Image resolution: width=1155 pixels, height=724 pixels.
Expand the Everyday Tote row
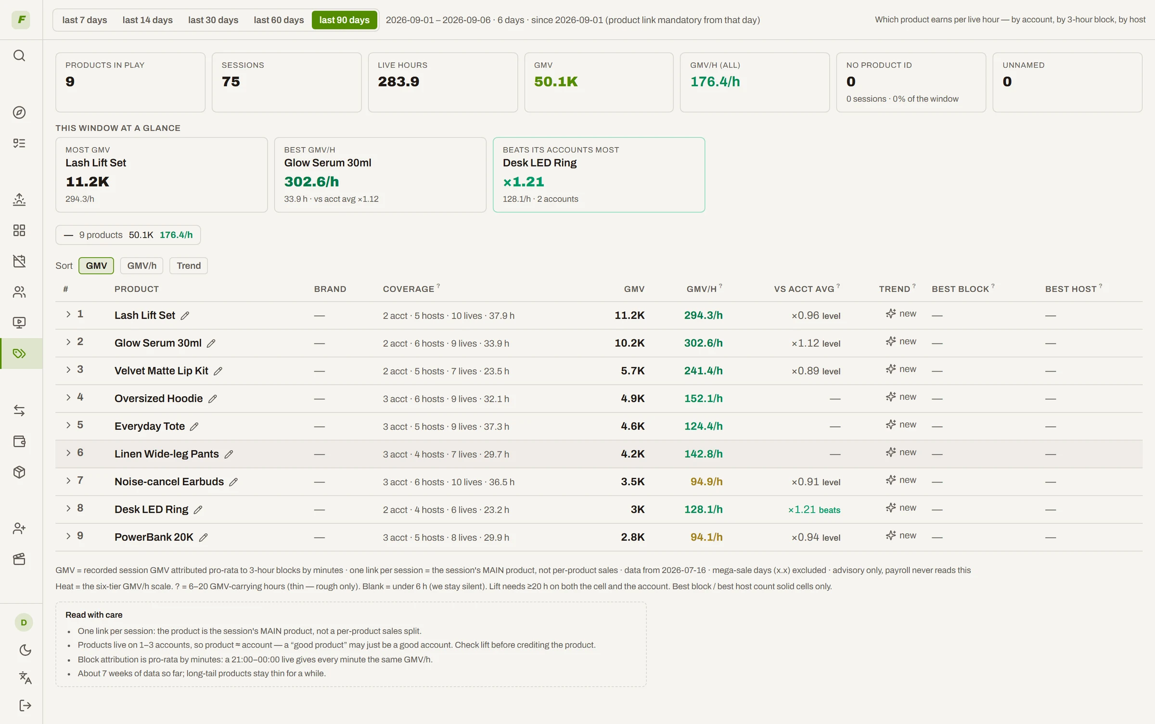68,425
